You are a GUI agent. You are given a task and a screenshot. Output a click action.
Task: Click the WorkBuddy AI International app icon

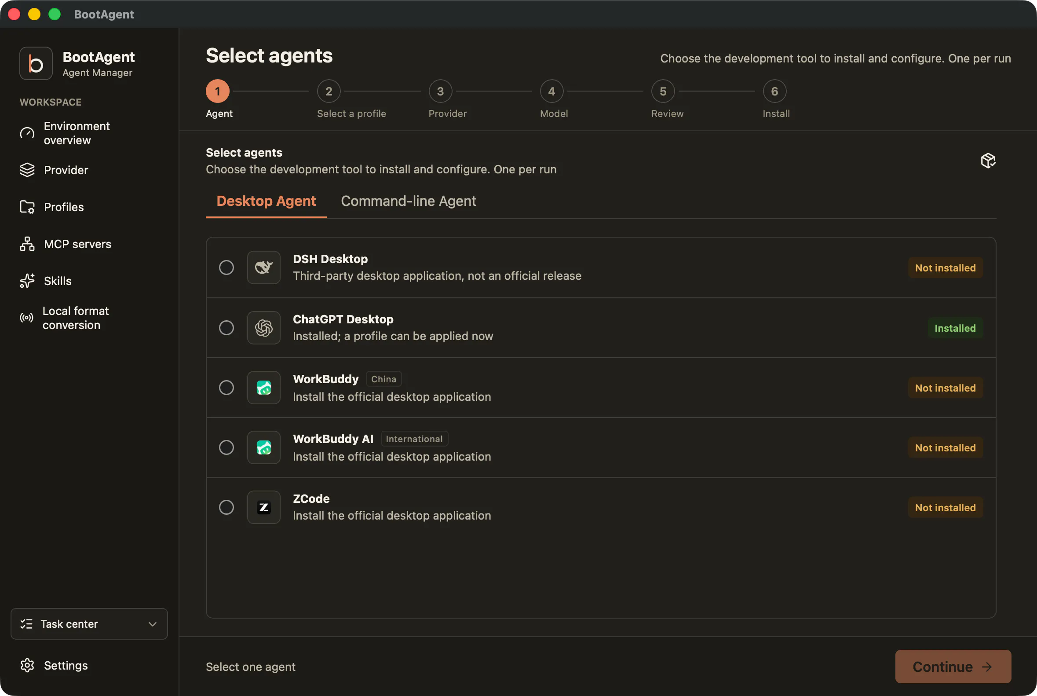(x=263, y=447)
